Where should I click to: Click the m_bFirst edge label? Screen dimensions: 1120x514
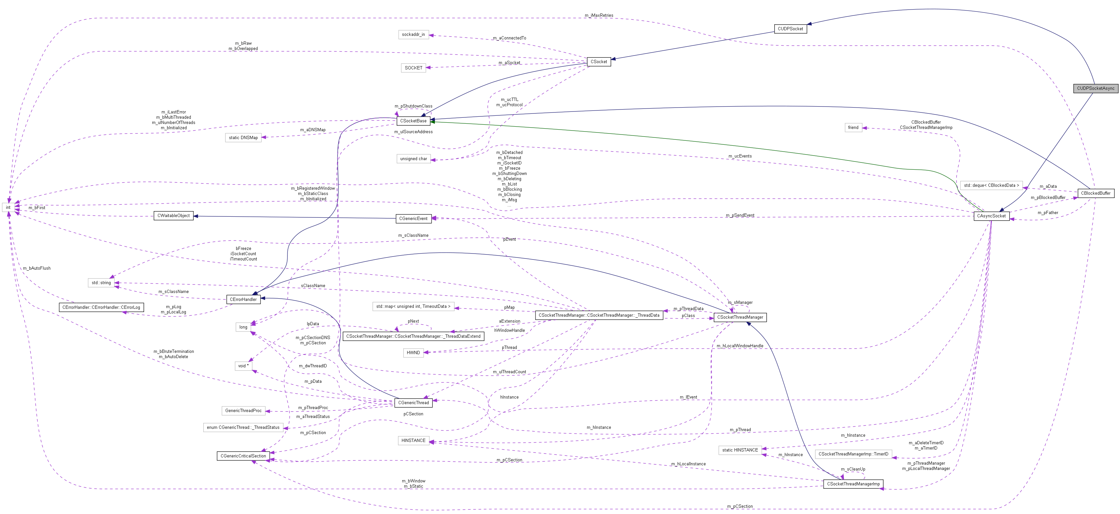[x=37, y=208]
